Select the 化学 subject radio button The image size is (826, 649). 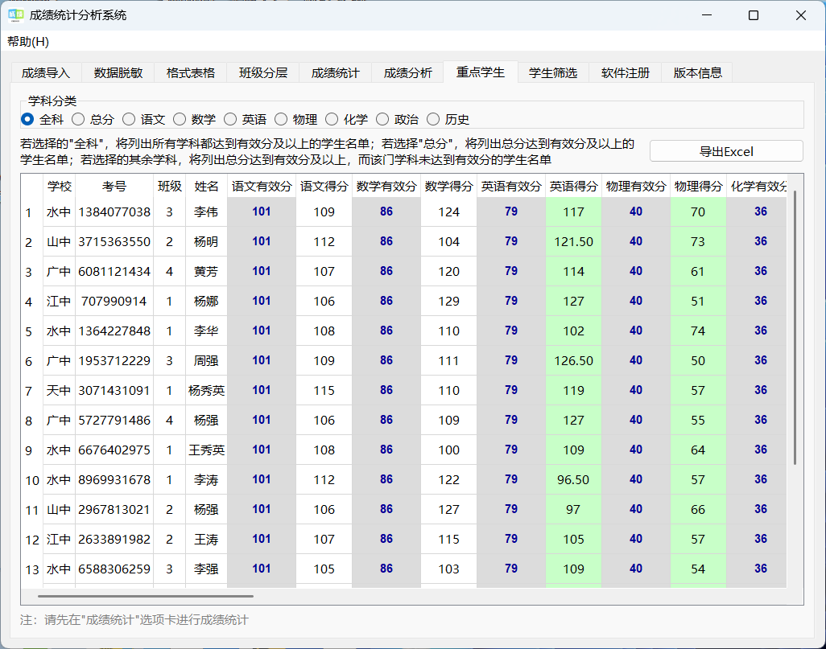(x=332, y=119)
